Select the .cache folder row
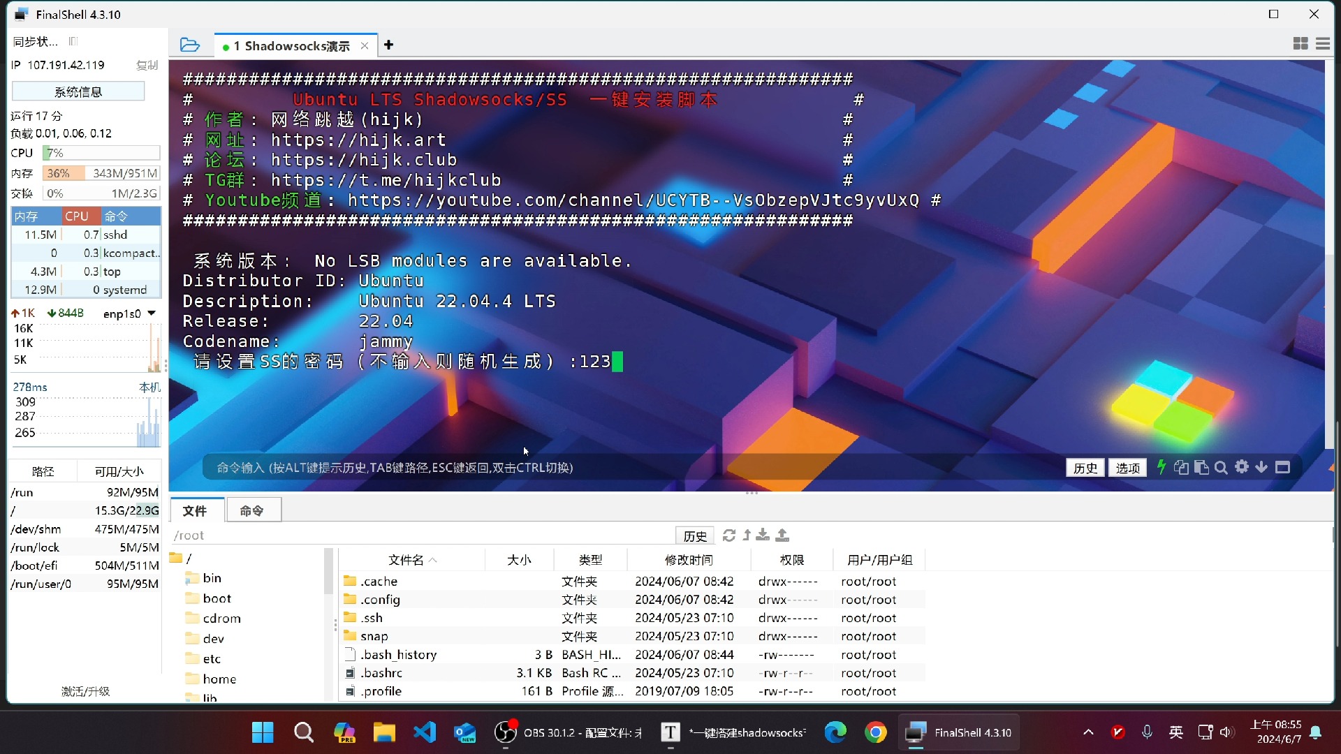 [x=632, y=581]
